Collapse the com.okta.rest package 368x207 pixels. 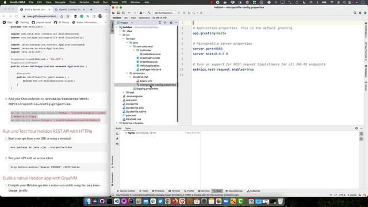tap(131, 47)
